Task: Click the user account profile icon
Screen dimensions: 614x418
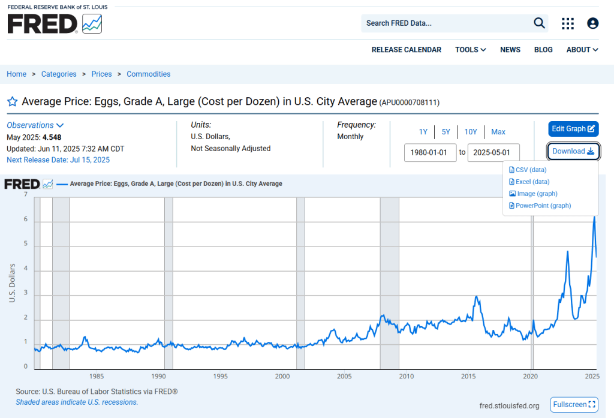Action: click(592, 23)
